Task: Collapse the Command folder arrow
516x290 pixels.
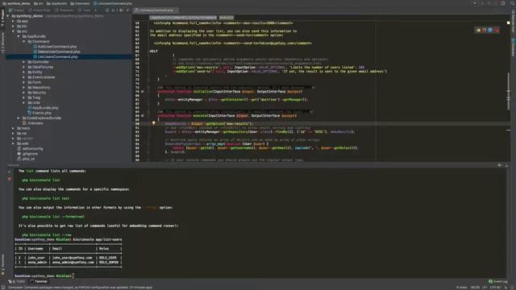Action: (x=23, y=41)
